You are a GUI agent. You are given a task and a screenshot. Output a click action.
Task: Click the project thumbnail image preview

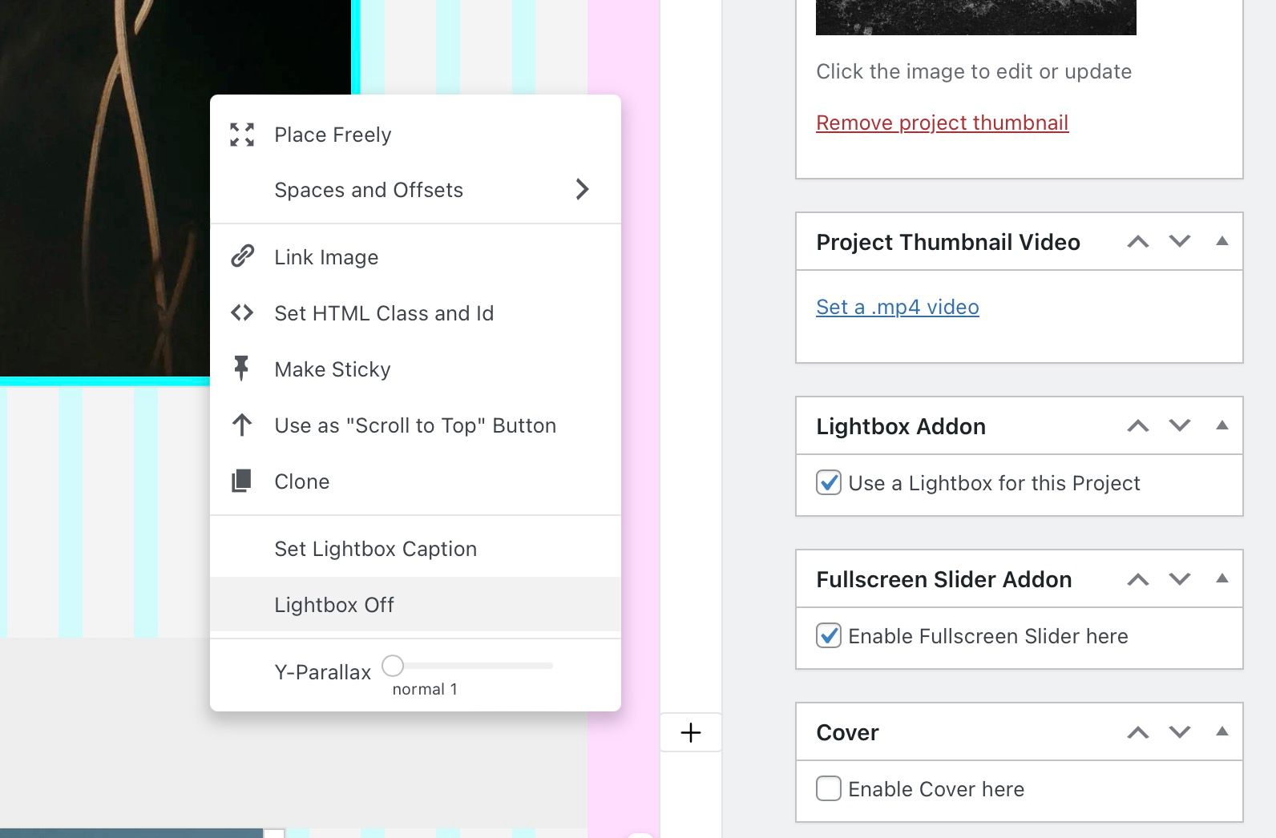(975, 17)
